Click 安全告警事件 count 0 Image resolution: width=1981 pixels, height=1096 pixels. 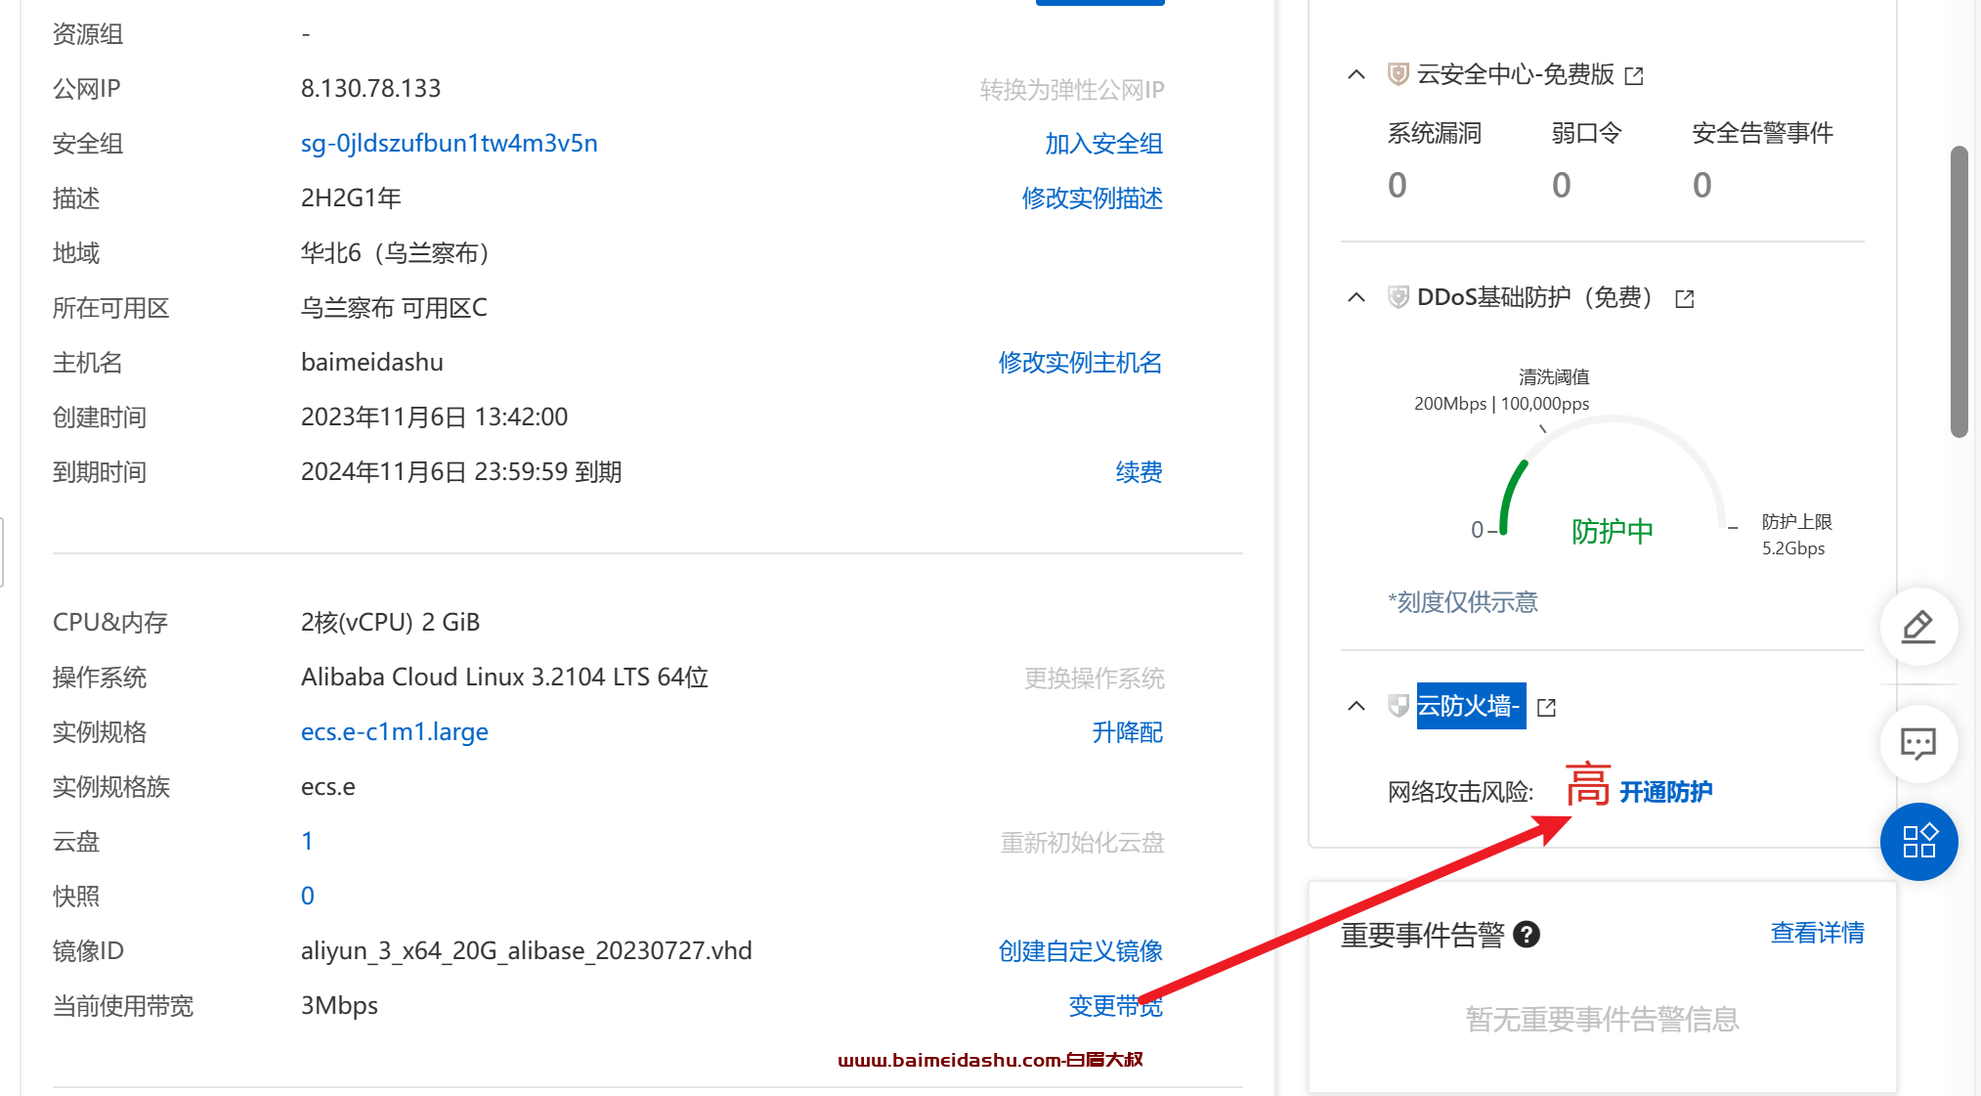pyautogui.click(x=1702, y=186)
